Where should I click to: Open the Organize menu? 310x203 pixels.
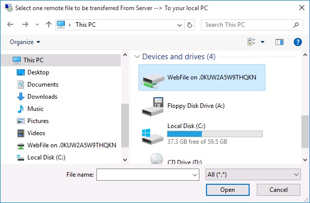click(x=25, y=42)
